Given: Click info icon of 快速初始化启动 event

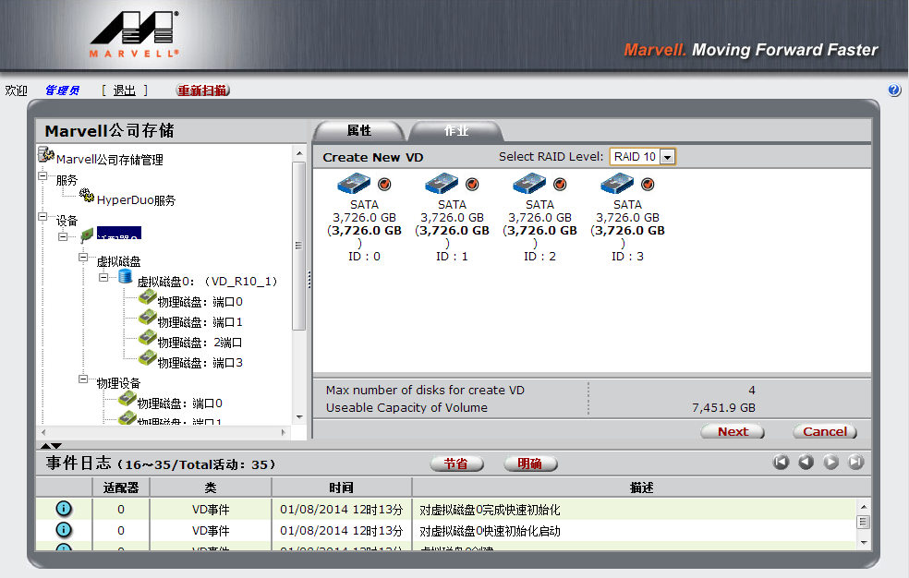Looking at the screenshot, I should pos(64,529).
